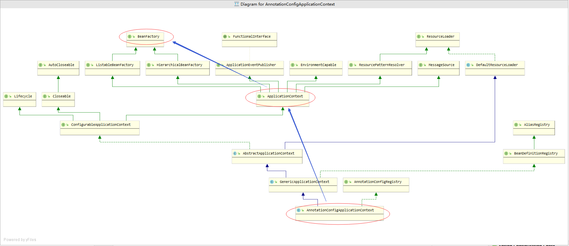This screenshot has width=569, height=246.
Task: Select the AnnotationConfigRegistry node label
Action: (378, 182)
